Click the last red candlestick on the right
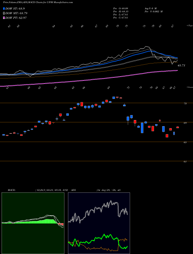The height and width of the screenshot is (254, 193). [x=178, y=127]
